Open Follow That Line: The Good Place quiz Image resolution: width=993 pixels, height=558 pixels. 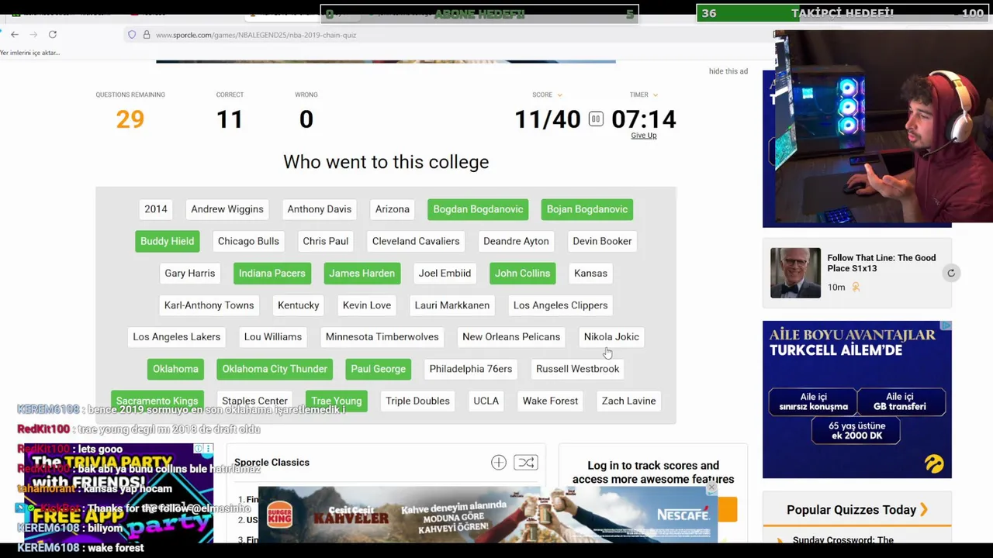(881, 263)
